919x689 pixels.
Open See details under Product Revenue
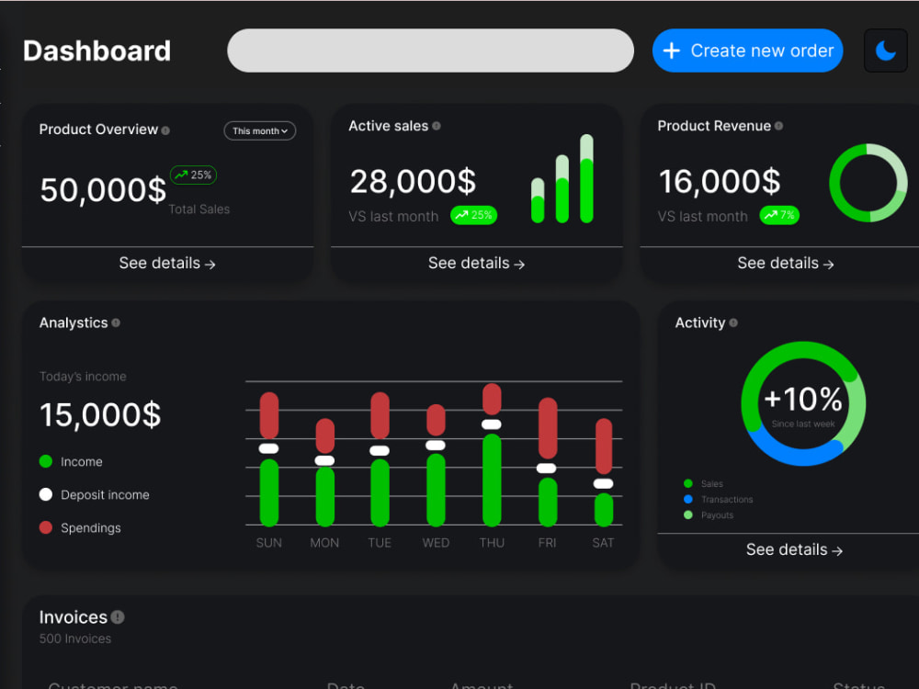pyautogui.click(x=786, y=264)
